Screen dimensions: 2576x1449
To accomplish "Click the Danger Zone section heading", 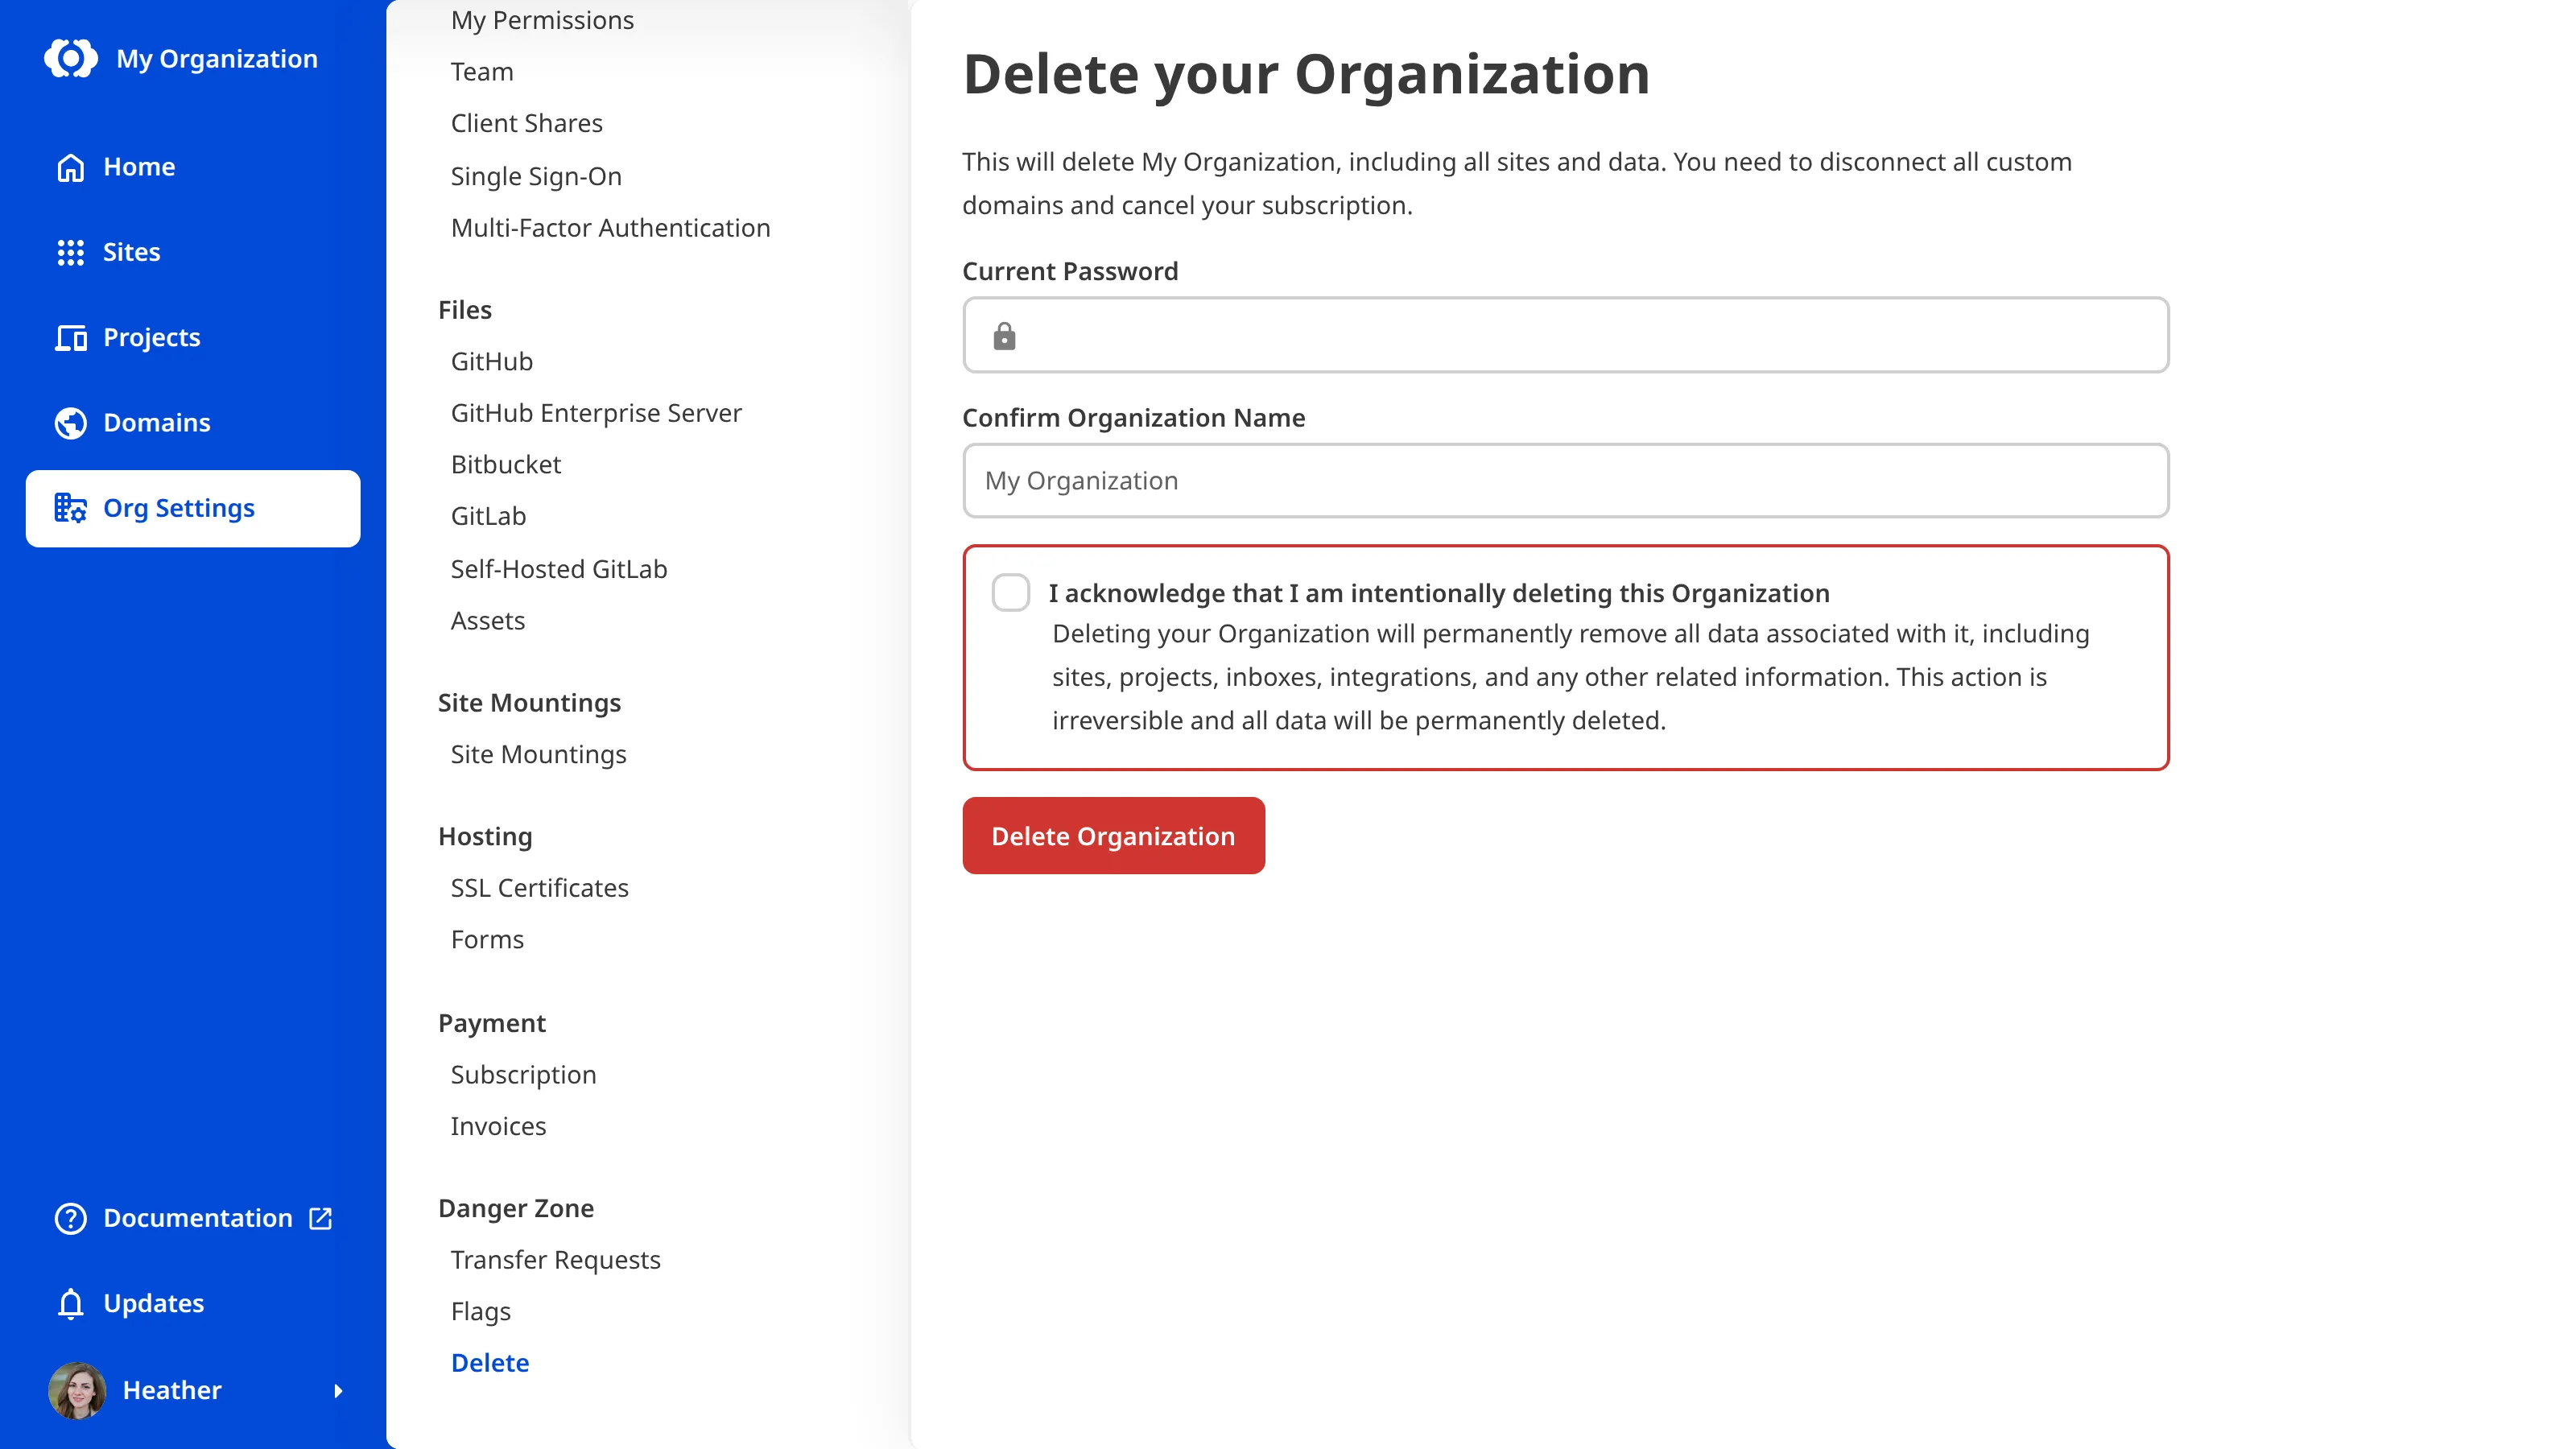I will (516, 1208).
